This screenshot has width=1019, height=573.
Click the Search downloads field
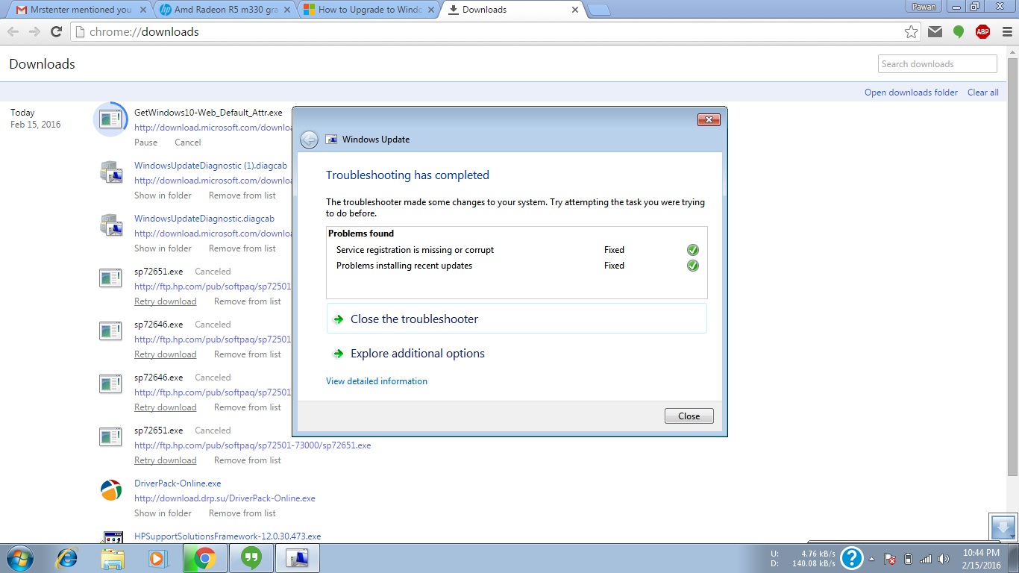[x=938, y=64]
